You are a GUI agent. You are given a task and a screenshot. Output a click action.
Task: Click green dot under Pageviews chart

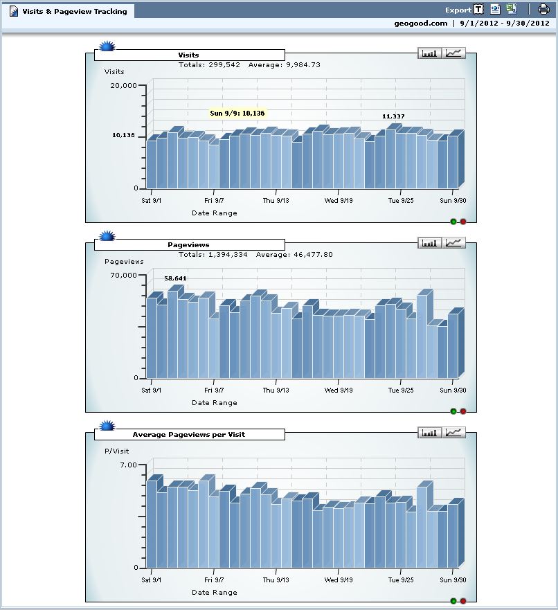(453, 411)
